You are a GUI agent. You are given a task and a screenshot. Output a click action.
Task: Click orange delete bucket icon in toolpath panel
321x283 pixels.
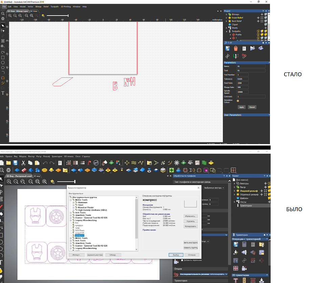(x=236, y=48)
